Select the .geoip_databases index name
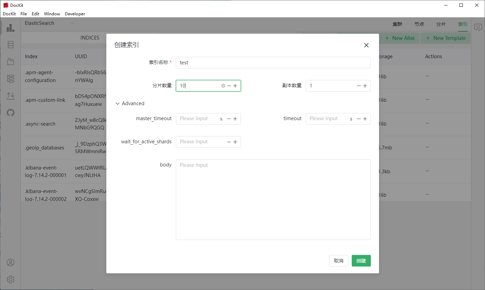Viewport: 485px width, 290px height. coord(44,148)
